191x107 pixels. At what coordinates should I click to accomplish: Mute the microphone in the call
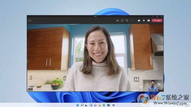(144, 21)
